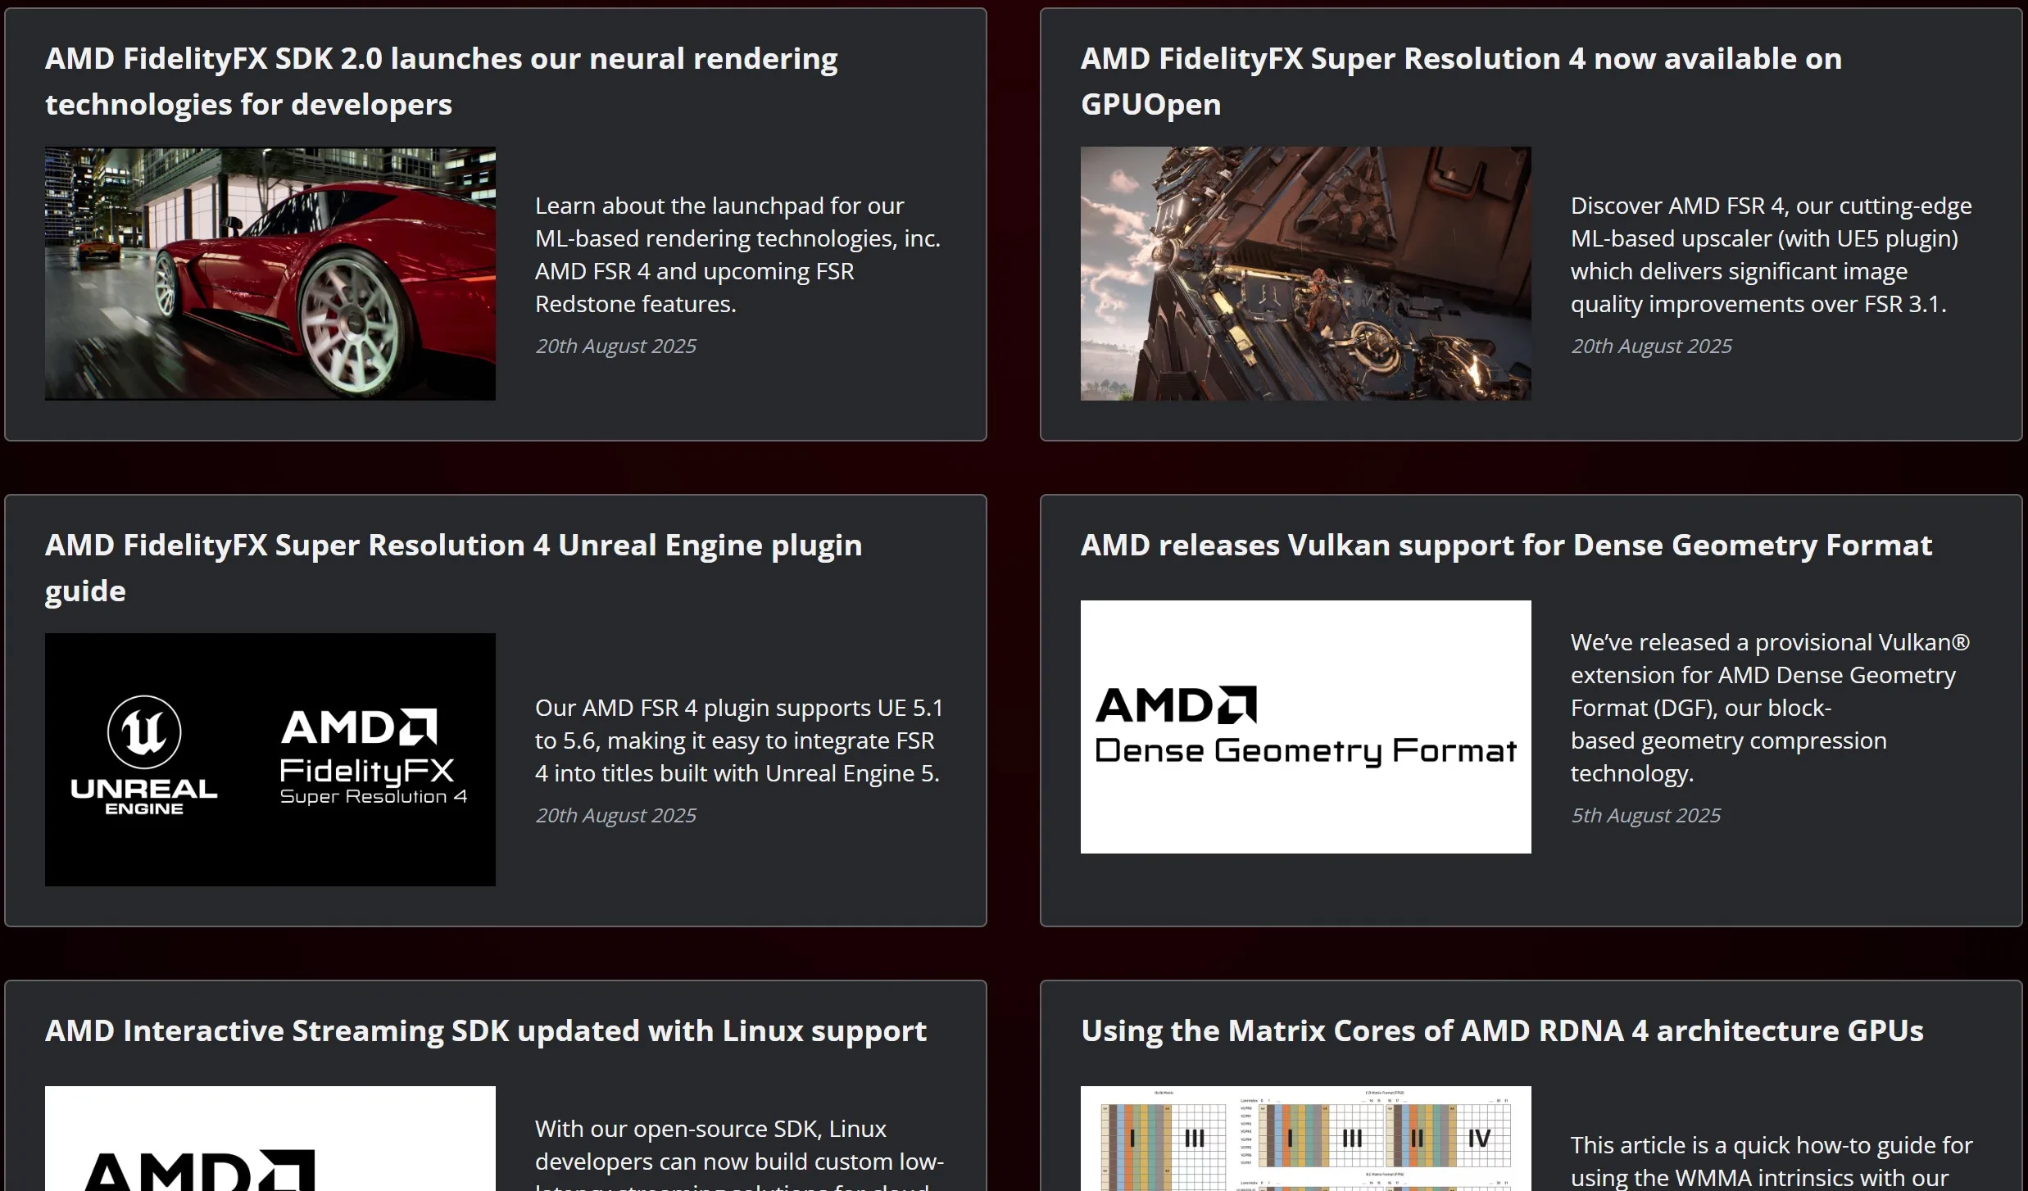This screenshot has width=2028, height=1191.
Task: Open 'Super Resolution 4 now available on GPUOpen' title
Action: [x=1461, y=81]
